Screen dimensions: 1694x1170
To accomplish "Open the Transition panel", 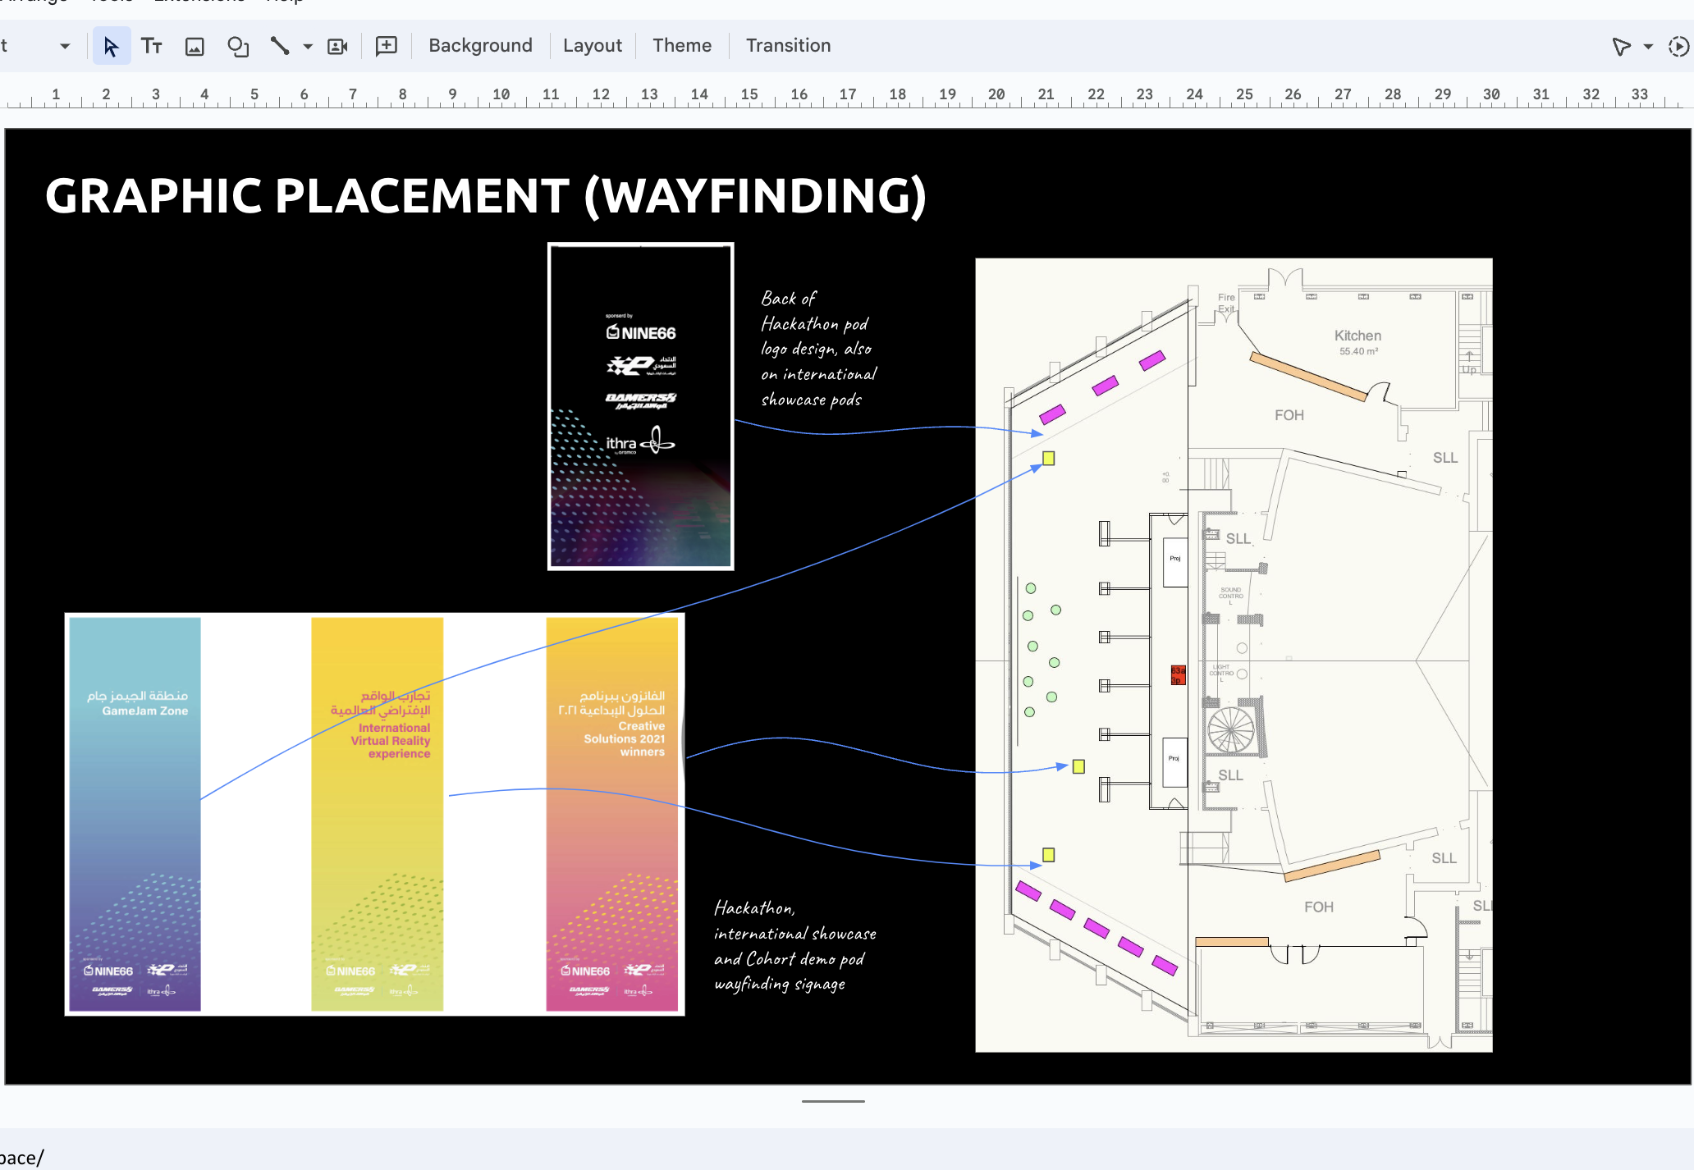I will [x=788, y=46].
